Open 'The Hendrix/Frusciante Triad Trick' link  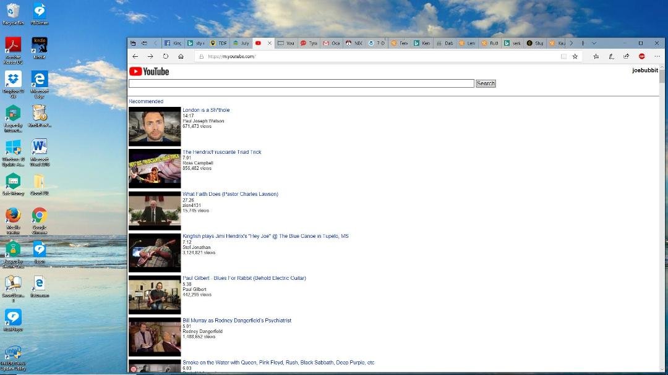(222, 152)
